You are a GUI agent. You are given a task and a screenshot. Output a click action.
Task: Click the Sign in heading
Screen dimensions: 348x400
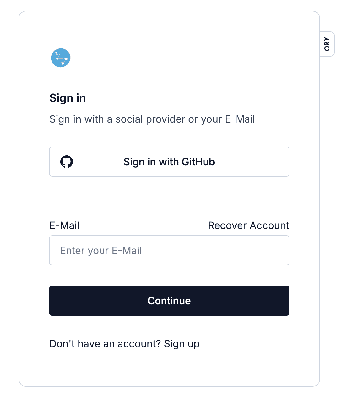click(68, 98)
